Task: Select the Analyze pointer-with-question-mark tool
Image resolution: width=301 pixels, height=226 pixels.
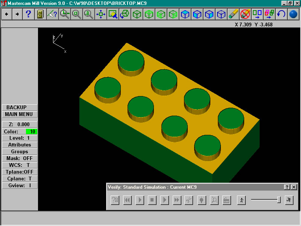Action: (53, 14)
